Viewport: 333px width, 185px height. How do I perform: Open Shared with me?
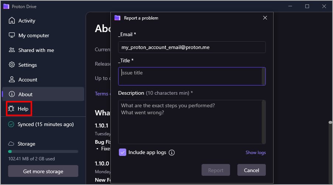coord(43,50)
